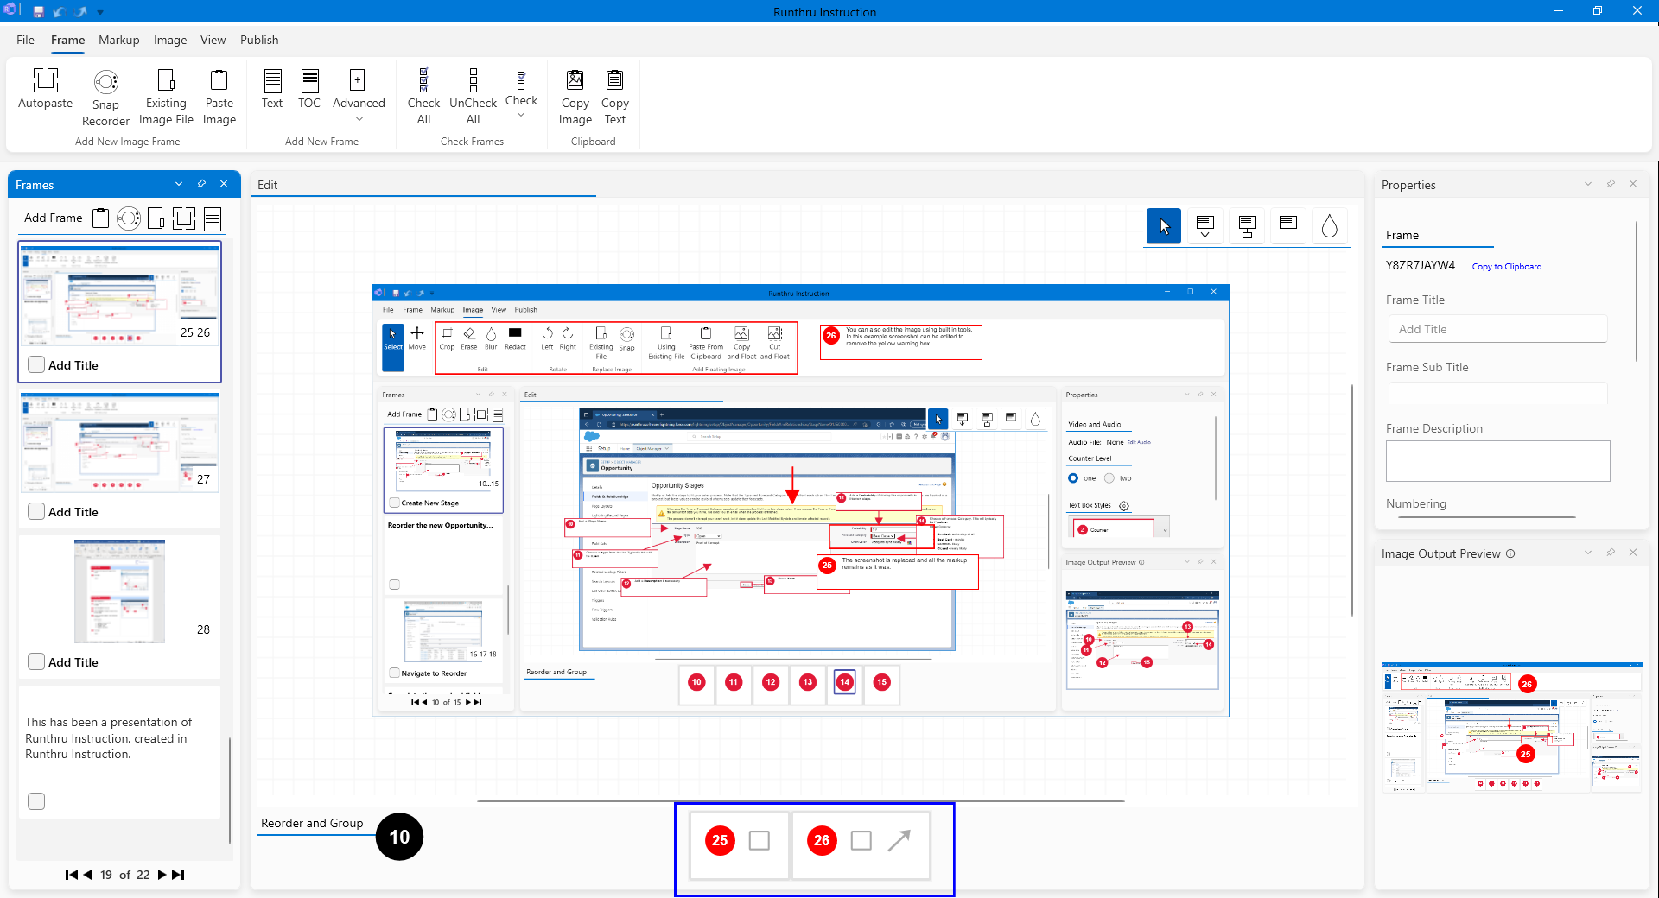Screen dimensions: 1659x898
Task: Click the Copy to Clipboard link
Action: pos(1506,267)
